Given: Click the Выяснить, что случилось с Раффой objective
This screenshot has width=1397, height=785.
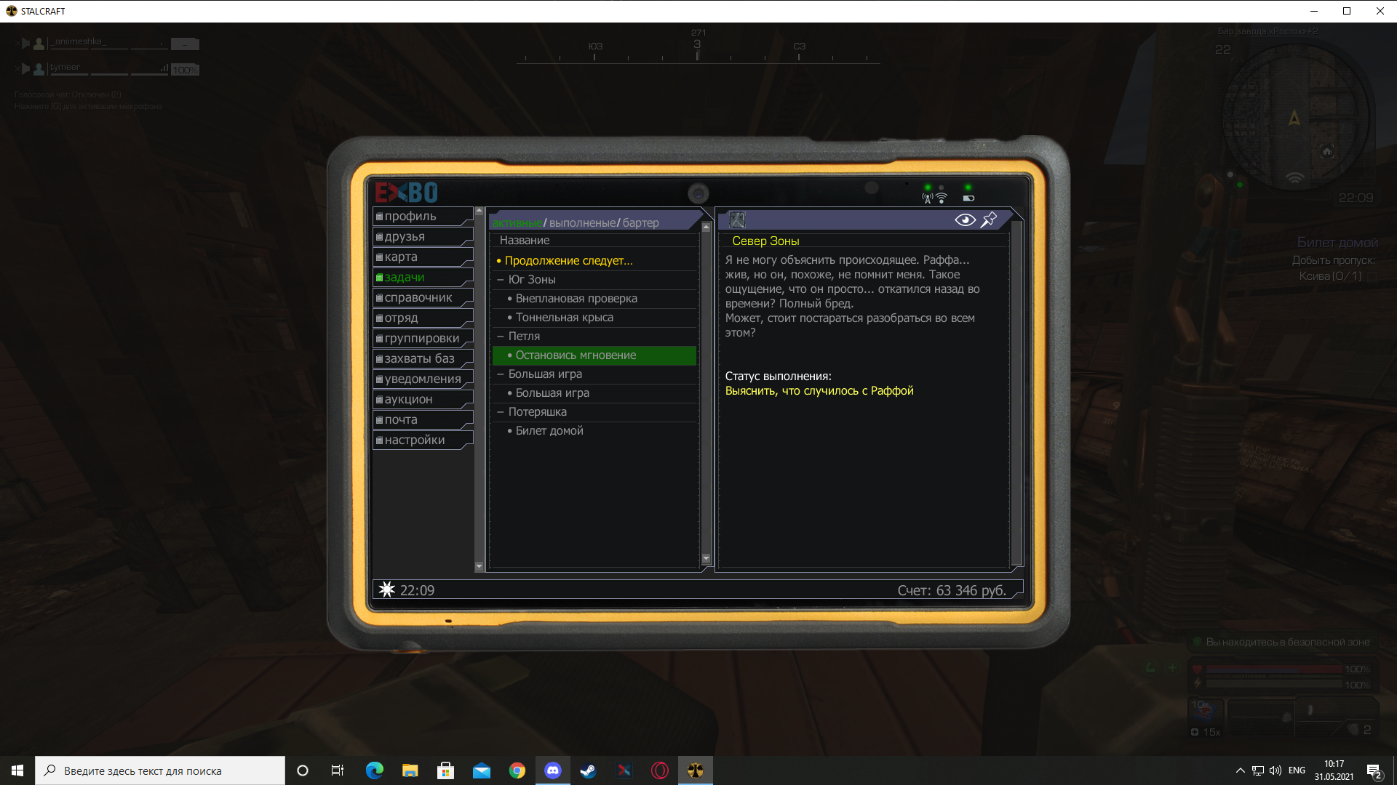Looking at the screenshot, I should [819, 391].
